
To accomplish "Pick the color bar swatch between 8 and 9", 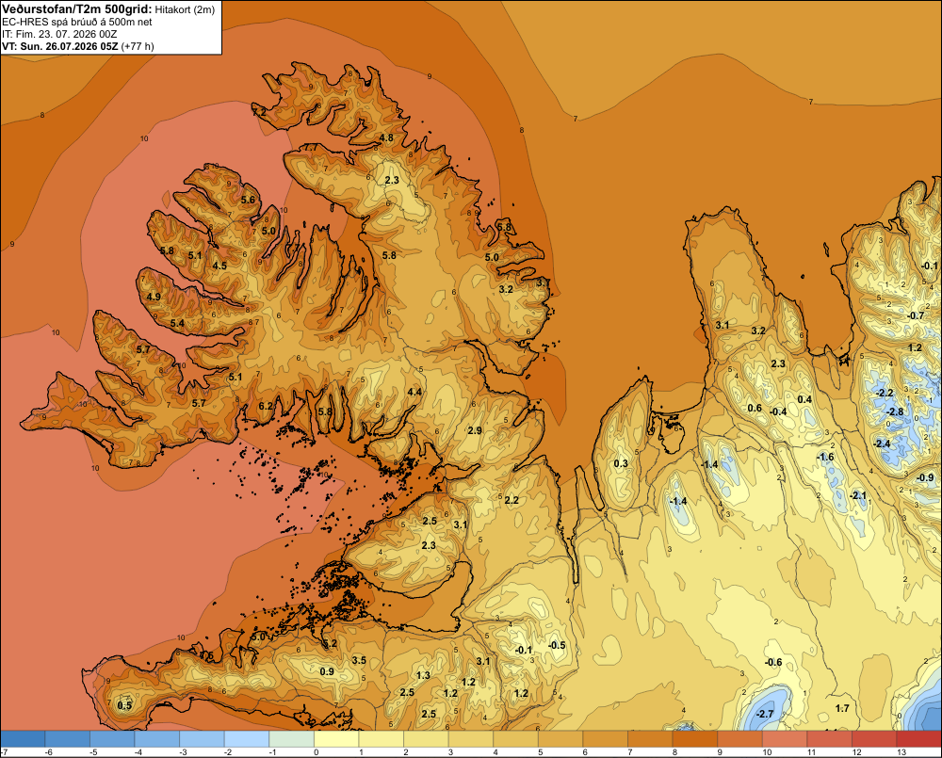I will pos(696,739).
